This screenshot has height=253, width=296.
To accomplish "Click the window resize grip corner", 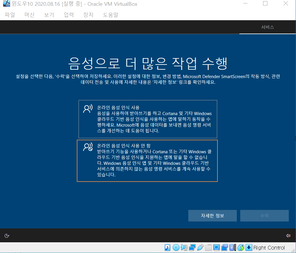I will coord(293,251).
